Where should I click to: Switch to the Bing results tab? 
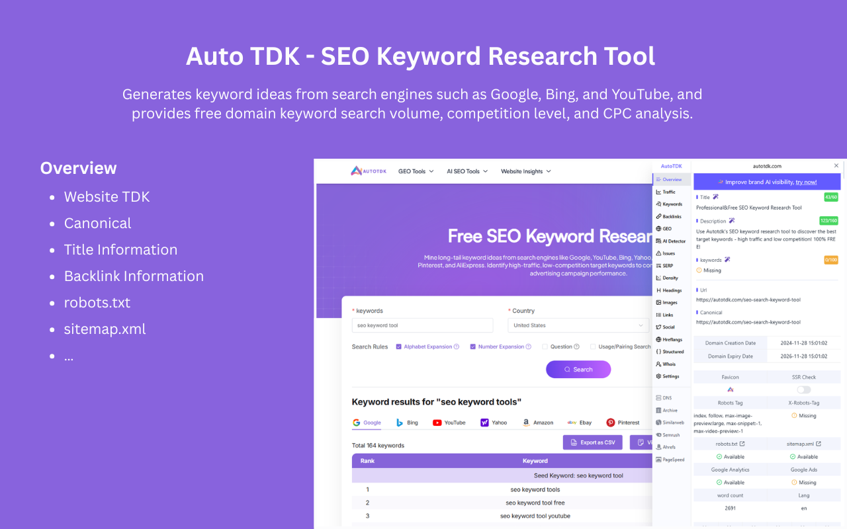pyautogui.click(x=406, y=423)
